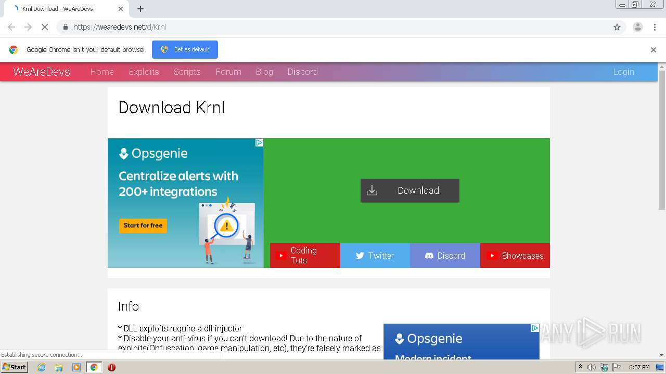Click the network icon in system tray
This screenshot has height=374, width=666.
[x=604, y=367]
